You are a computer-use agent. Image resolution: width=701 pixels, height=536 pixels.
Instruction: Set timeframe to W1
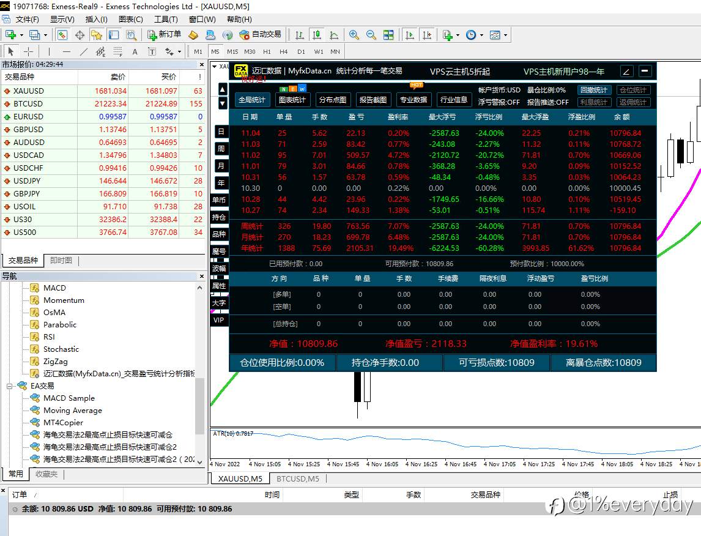tap(318, 51)
